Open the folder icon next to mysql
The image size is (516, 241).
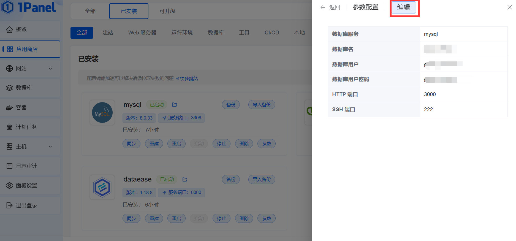pyautogui.click(x=175, y=105)
